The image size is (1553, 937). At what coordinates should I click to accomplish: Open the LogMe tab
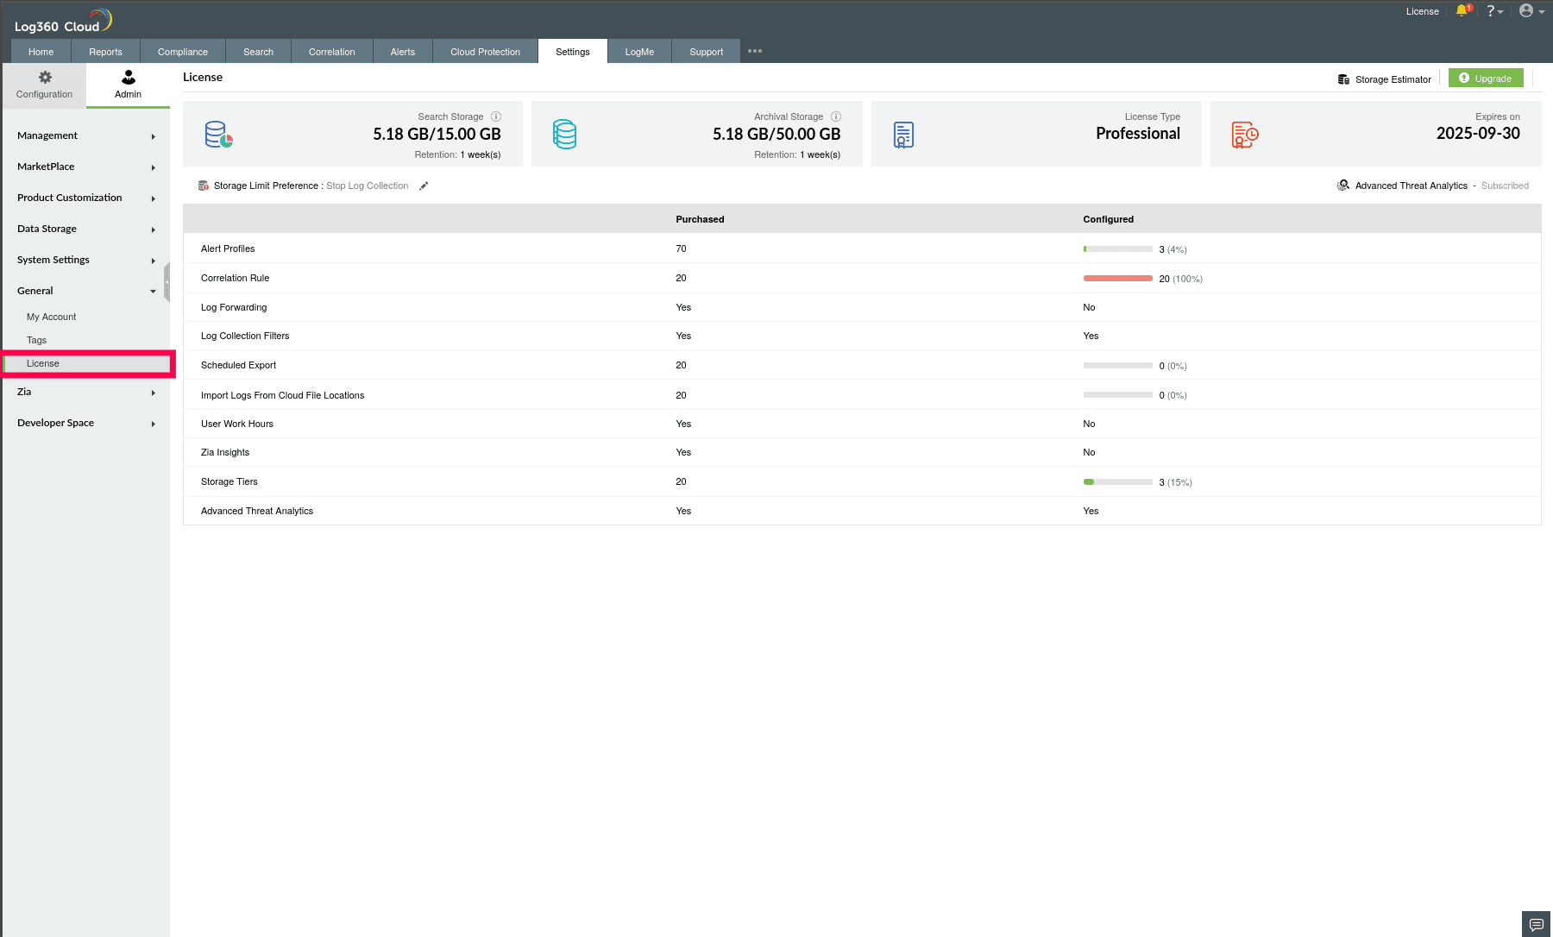pos(639,52)
